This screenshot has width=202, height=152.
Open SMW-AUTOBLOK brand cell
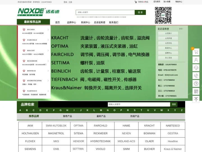(56, 126)
